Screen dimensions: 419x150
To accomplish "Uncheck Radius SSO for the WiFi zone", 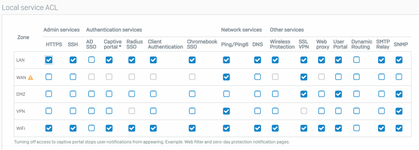I will point(132,128).
